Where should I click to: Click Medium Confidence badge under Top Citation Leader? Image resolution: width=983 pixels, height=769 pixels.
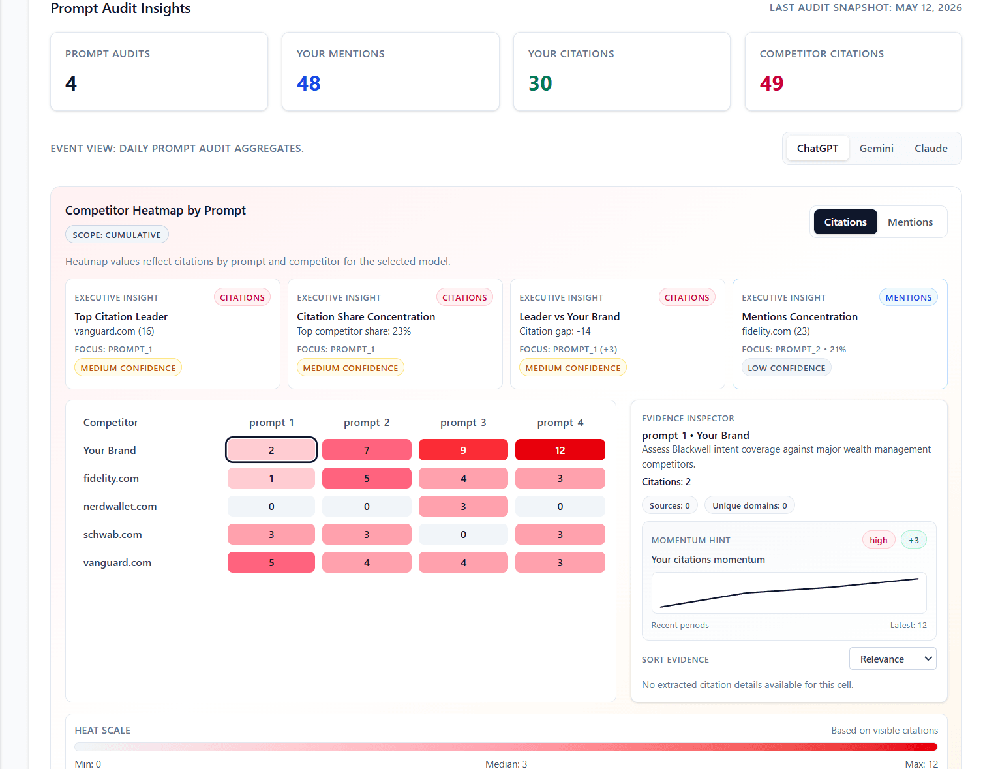(128, 368)
